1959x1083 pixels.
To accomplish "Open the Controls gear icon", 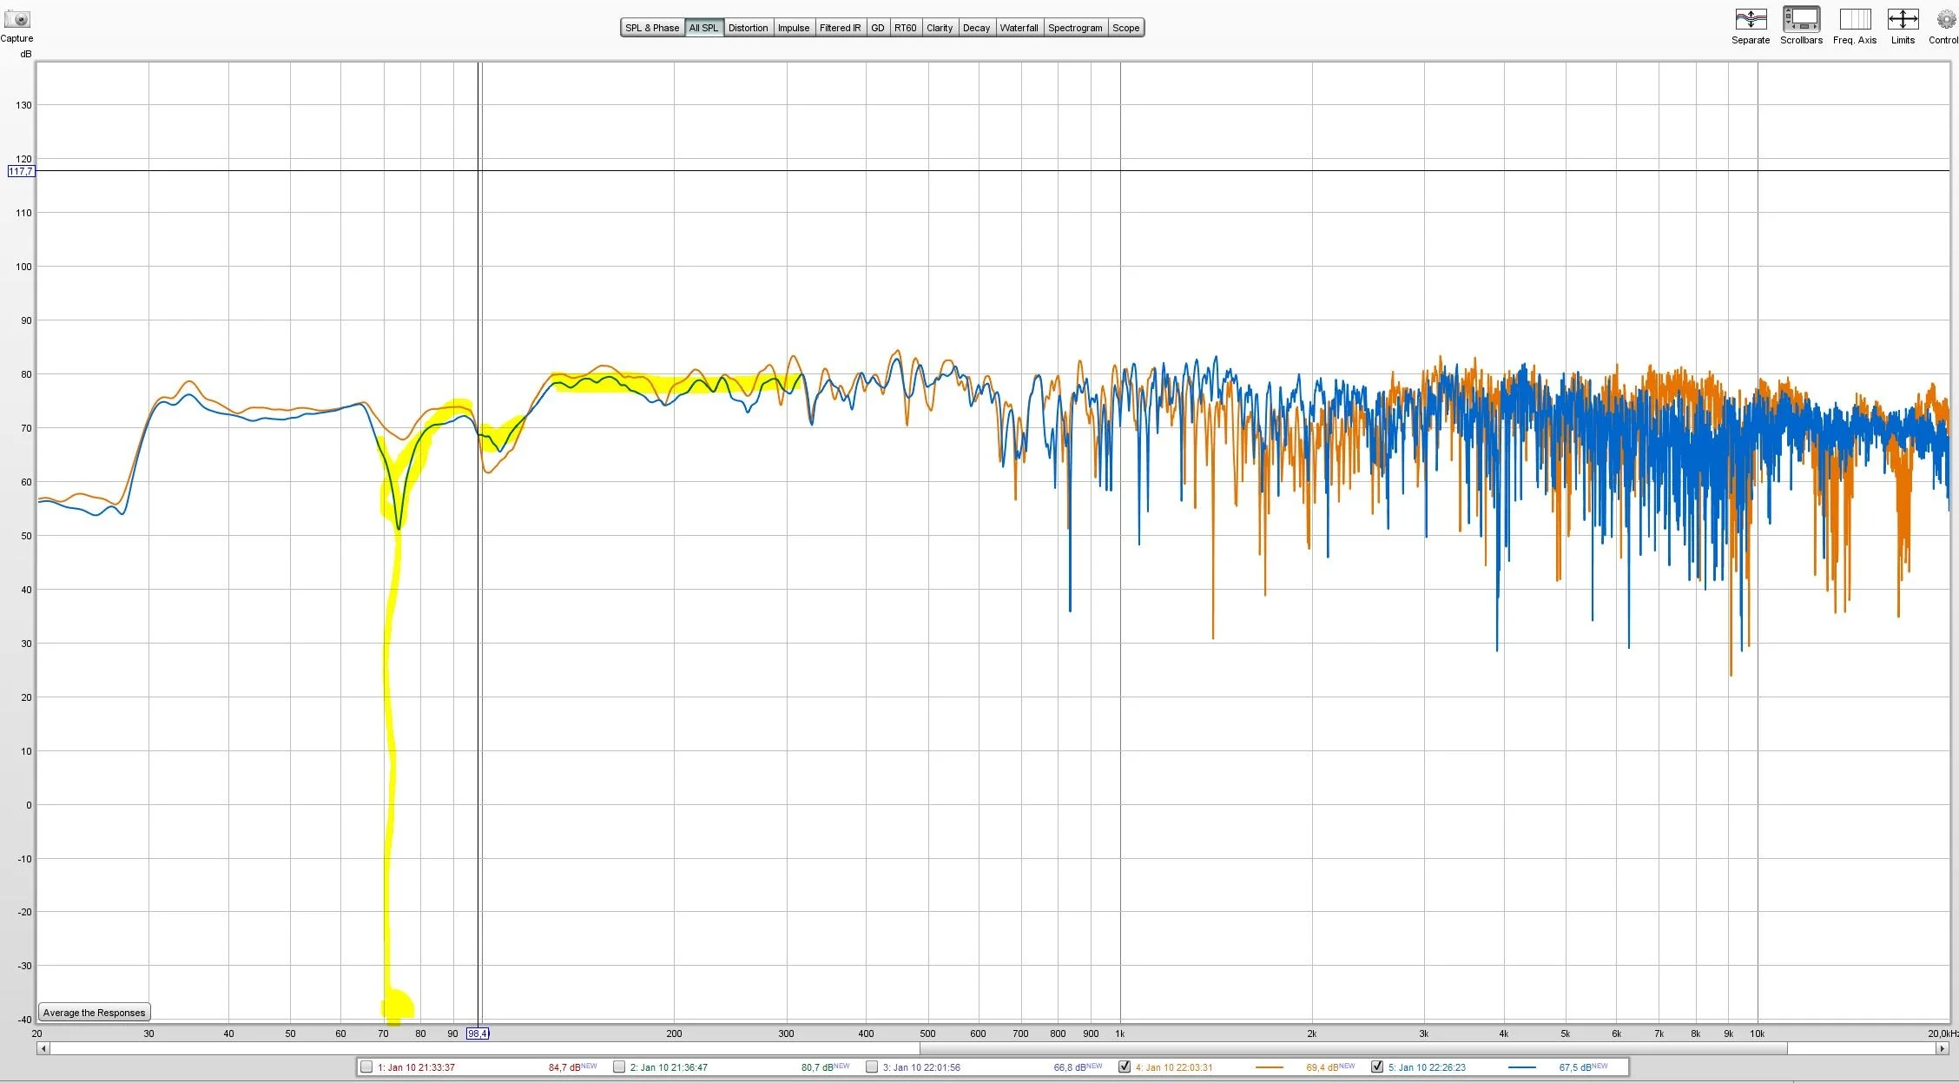I will click(x=1946, y=19).
